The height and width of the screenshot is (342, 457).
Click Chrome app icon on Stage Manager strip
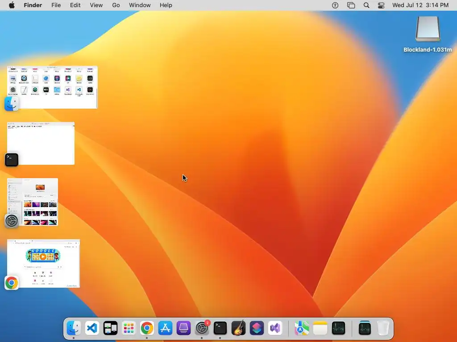[12, 283]
